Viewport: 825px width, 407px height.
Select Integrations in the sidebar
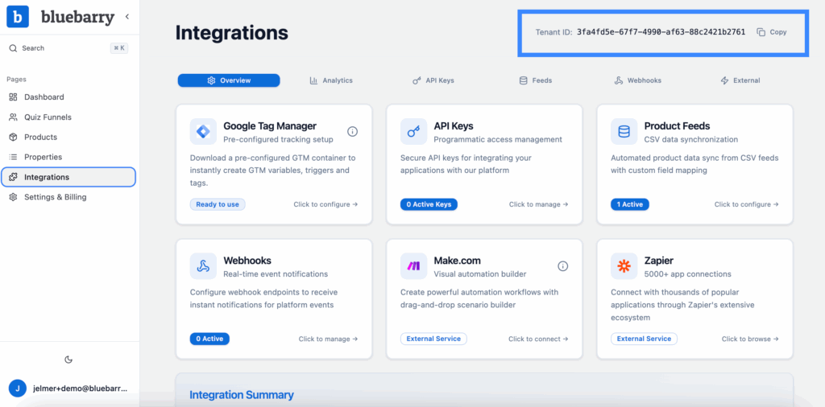[x=68, y=177]
